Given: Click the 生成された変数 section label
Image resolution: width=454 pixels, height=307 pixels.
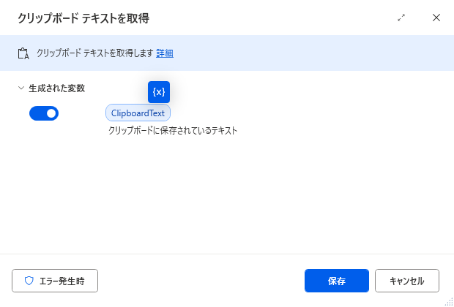Looking at the screenshot, I should pos(57,88).
